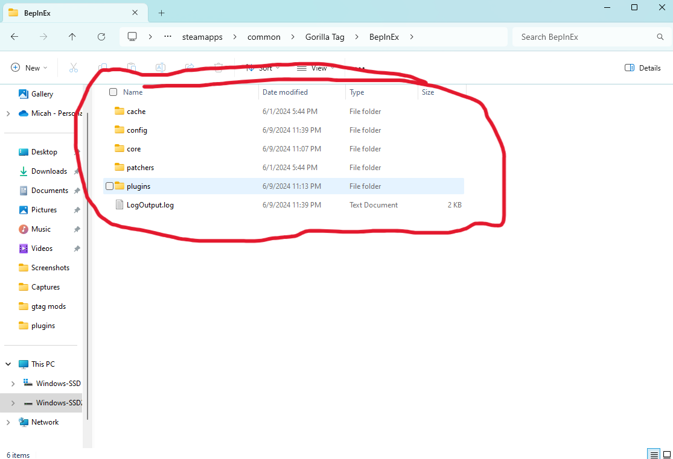Sort by Size column header

(x=428, y=92)
